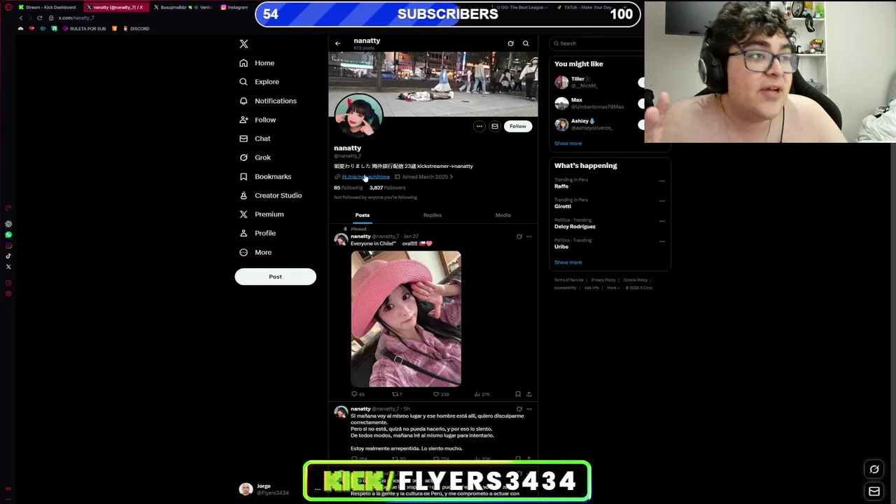Click Show more under What's happening
Viewport: 896px width, 504px height.
[568, 262]
